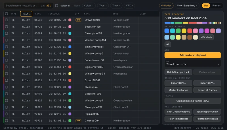Open the Colour filter dropdown
227x130 pixels.
click(x=89, y=5)
